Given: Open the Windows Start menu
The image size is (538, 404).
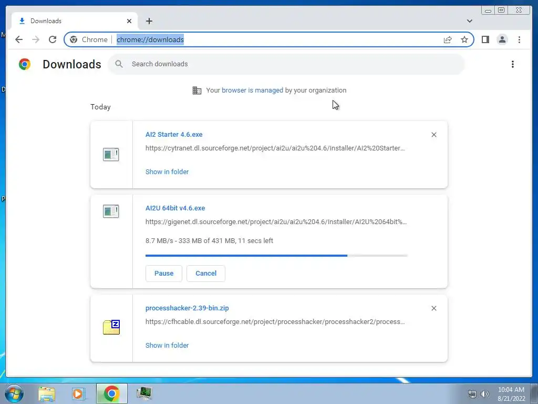Looking at the screenshot, I should [x=14, y=393].
